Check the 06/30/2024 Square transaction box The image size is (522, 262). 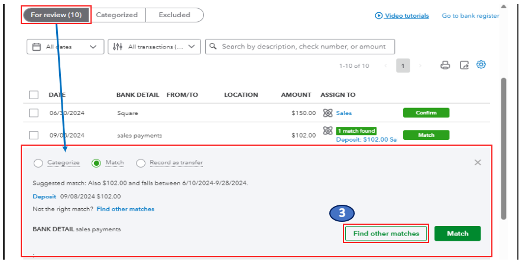tap(34, 113)
